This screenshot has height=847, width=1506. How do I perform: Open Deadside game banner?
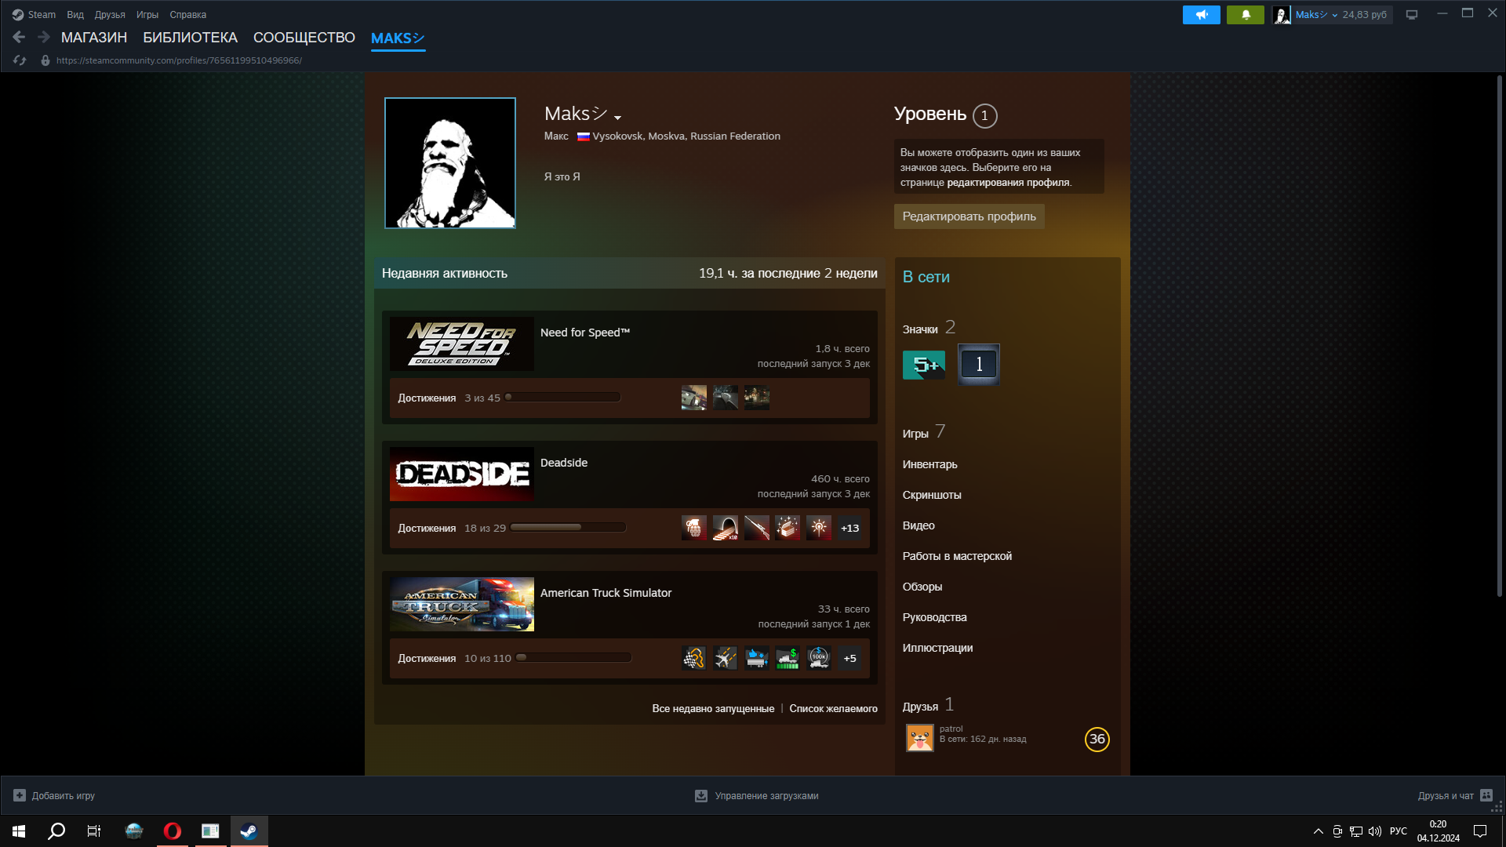pyautogui.click(x=462, y=474)
